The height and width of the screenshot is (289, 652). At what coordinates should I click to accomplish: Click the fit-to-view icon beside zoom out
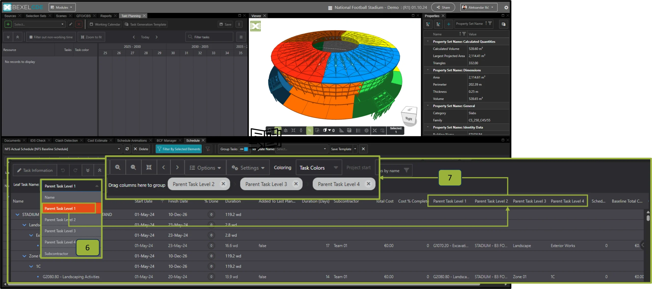click(149, 168)
